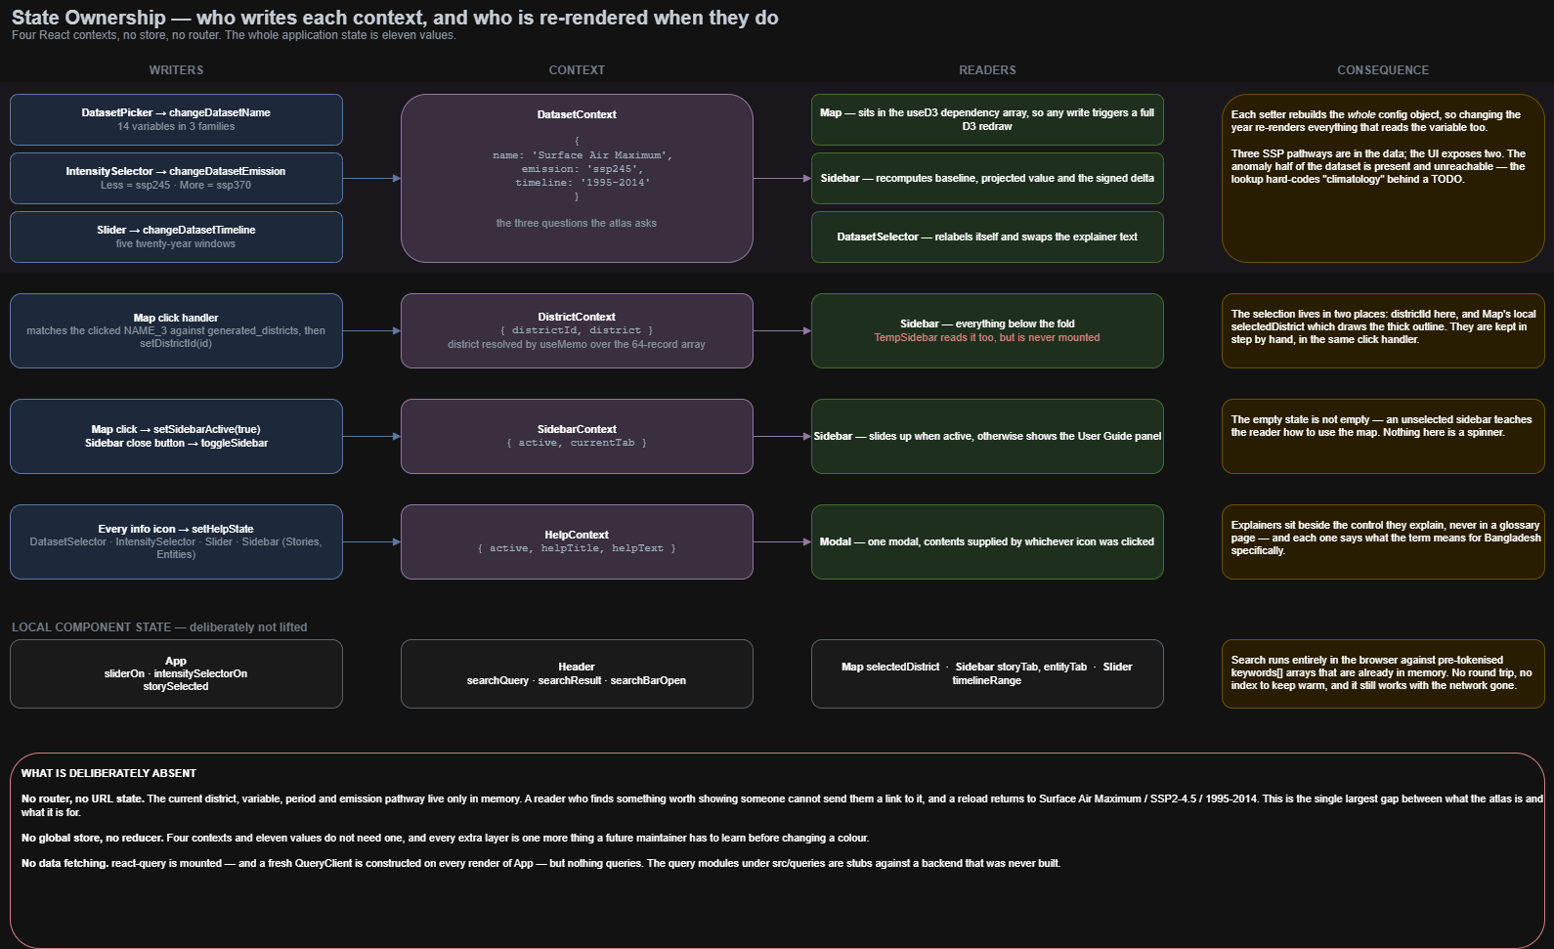This screenshot has width=1554, height=949.
Task: Select the empty state is not empty note
Action: click(1383, 436)
